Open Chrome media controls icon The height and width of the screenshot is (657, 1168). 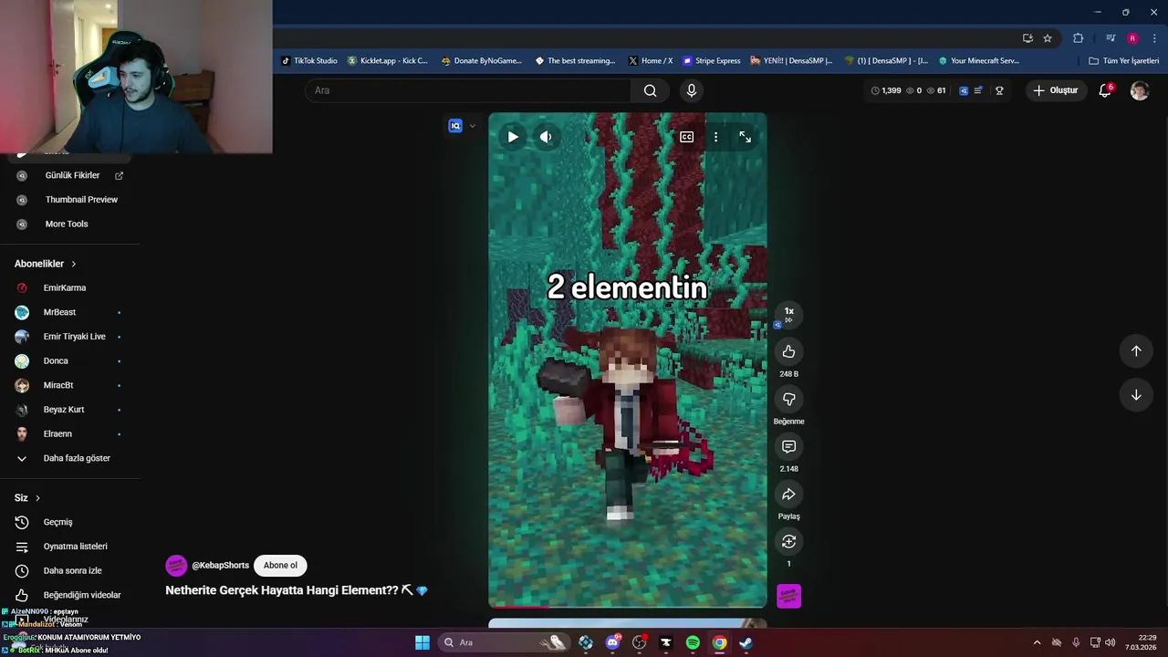click(1111, 38)
